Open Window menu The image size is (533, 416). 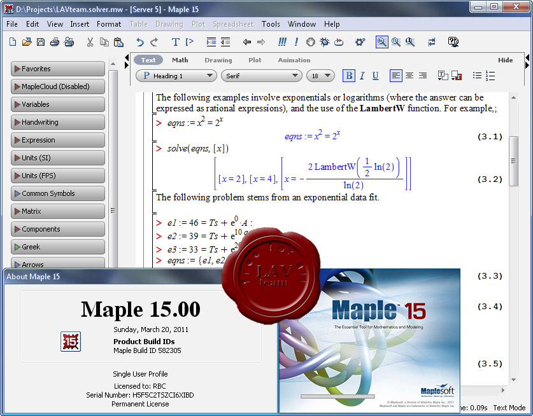click(x=302, y=24)
